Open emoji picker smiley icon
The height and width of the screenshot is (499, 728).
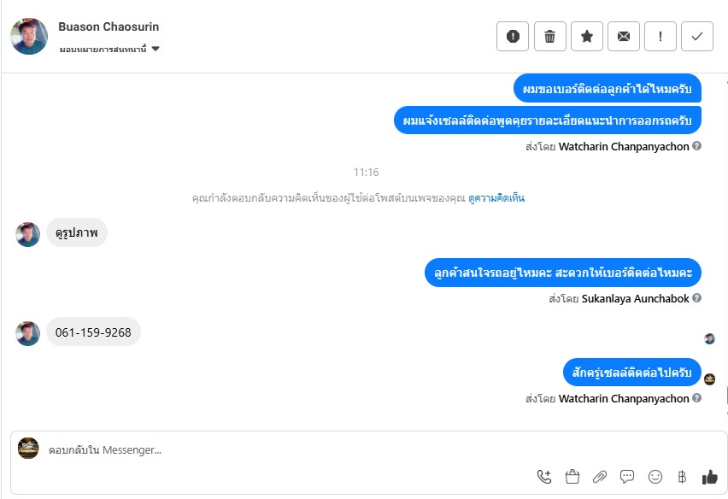point(655,477)
